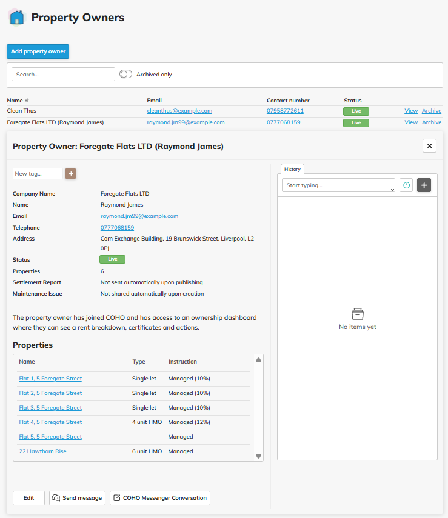This screenshot has height=518, width=448.
Task: Archive Foregate Flats LTD owner
Action: [432, 122]
